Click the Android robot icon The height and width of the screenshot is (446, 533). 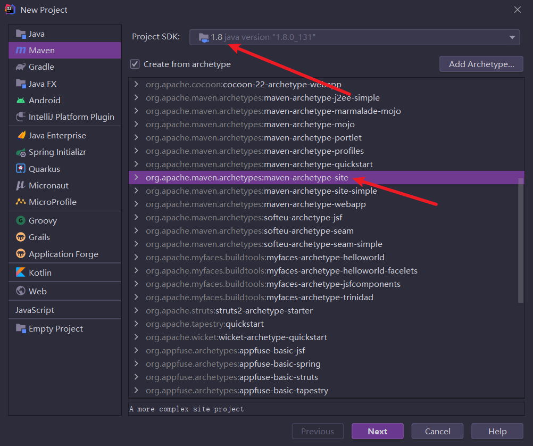21,101
